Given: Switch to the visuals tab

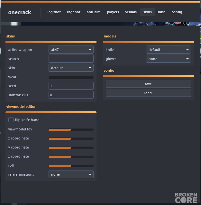Looking at the screenshot, I should click(x=131, y=12).
